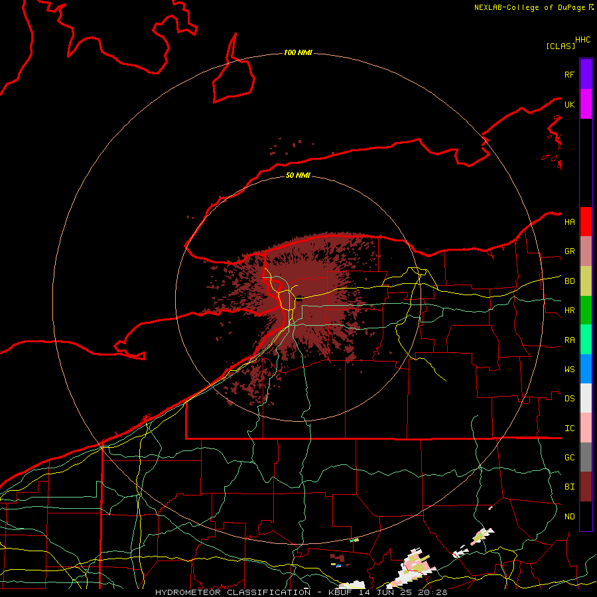Click the HHC product label
The height and width of the screenshot is (597, 597).
point(582,40)
